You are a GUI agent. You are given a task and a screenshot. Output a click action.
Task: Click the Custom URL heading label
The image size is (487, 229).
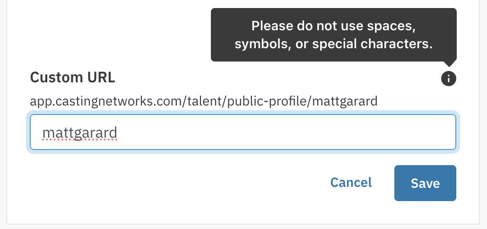pos(73,78)
